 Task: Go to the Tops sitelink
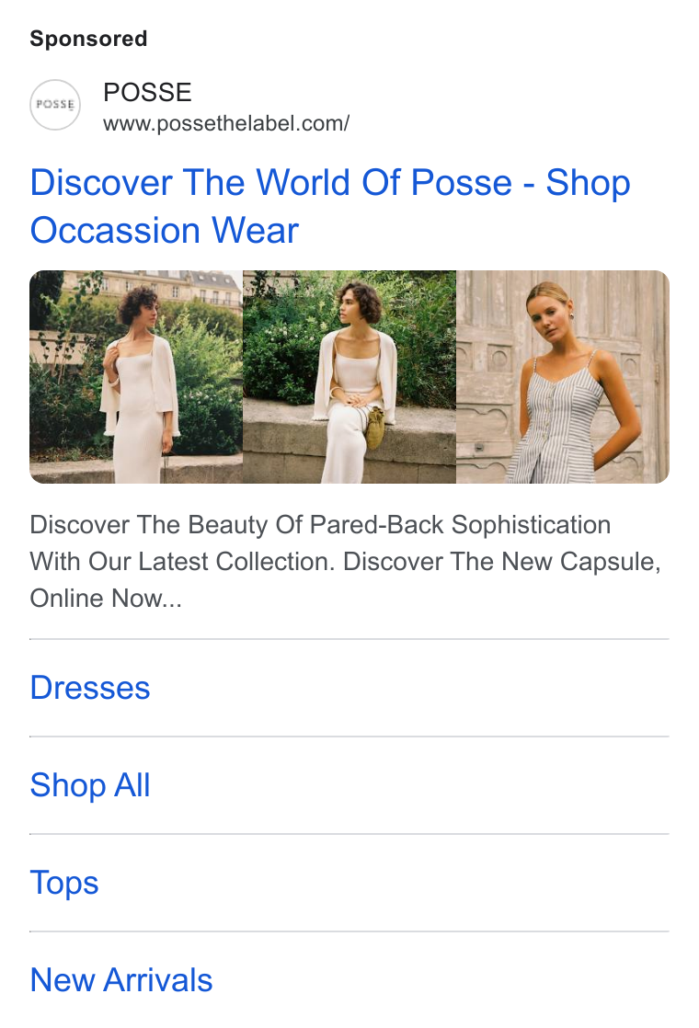pyautogui.click(x=64, y=883)
